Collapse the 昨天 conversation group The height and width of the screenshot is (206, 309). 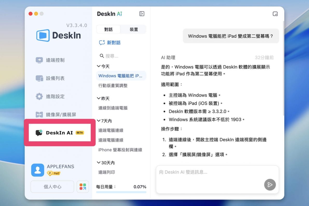point(99,99)
